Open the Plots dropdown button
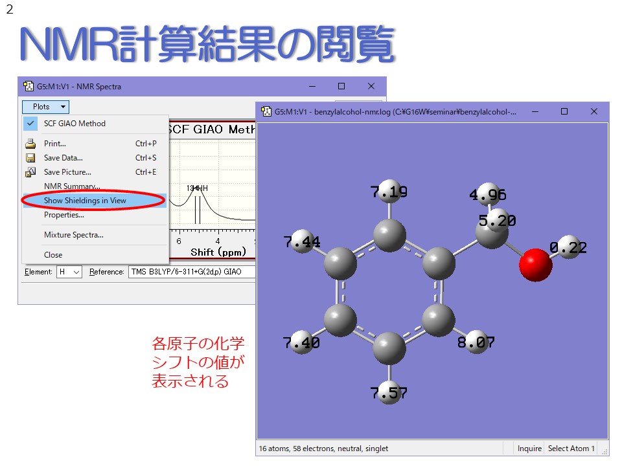 tap(45, 107)
